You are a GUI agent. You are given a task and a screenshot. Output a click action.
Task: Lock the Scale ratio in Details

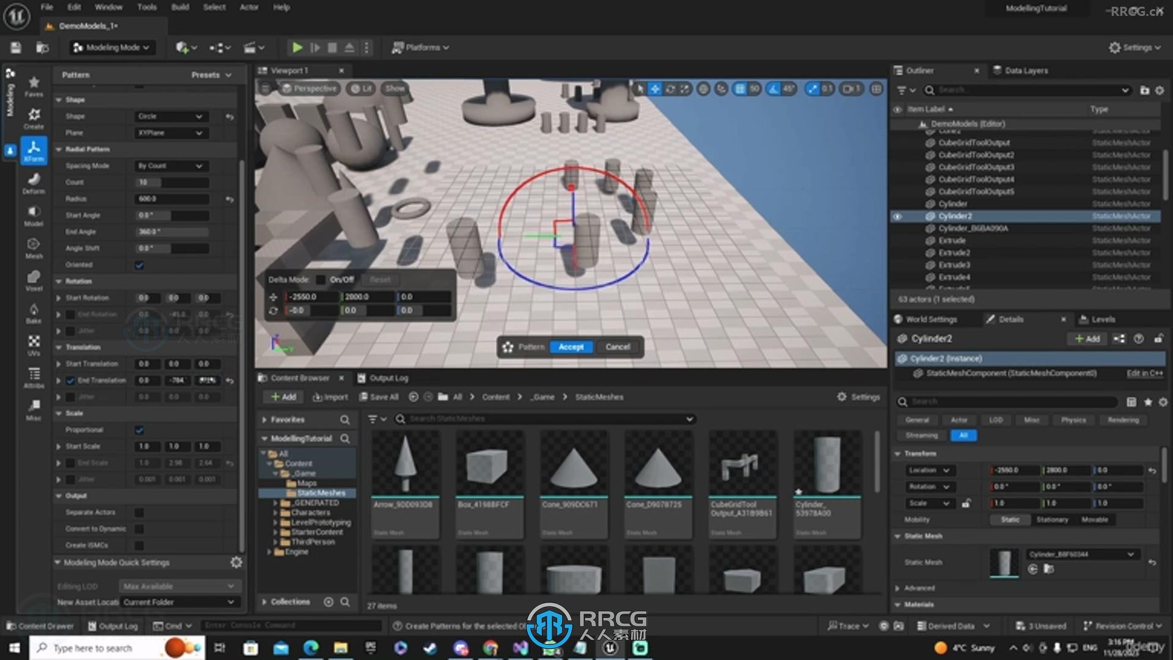tap(966, 504)
